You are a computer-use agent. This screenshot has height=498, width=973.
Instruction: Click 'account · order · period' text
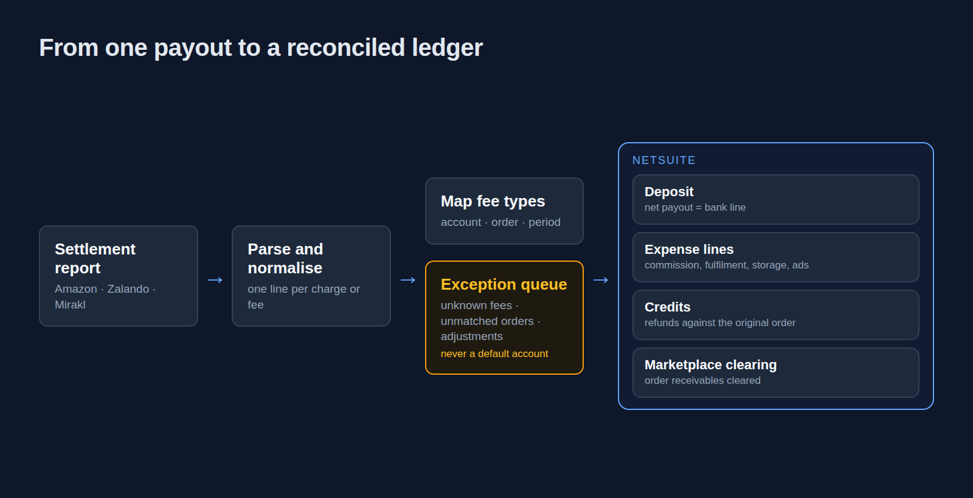click(x=500, y=222)
